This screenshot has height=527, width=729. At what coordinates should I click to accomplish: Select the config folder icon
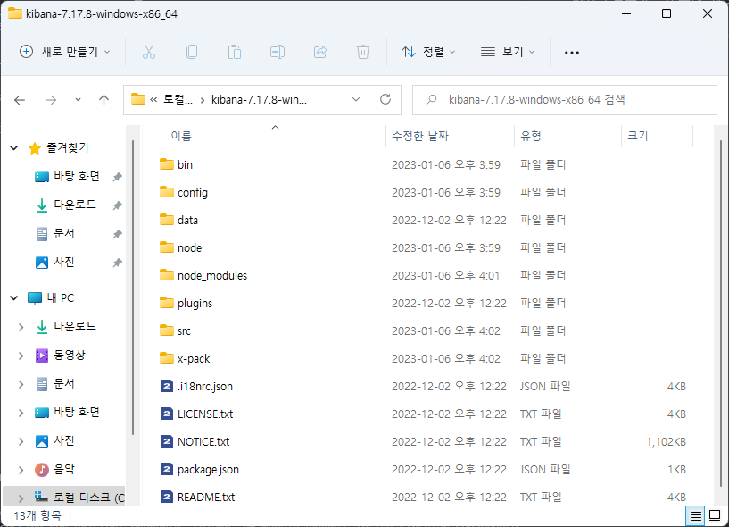[167, 192]
